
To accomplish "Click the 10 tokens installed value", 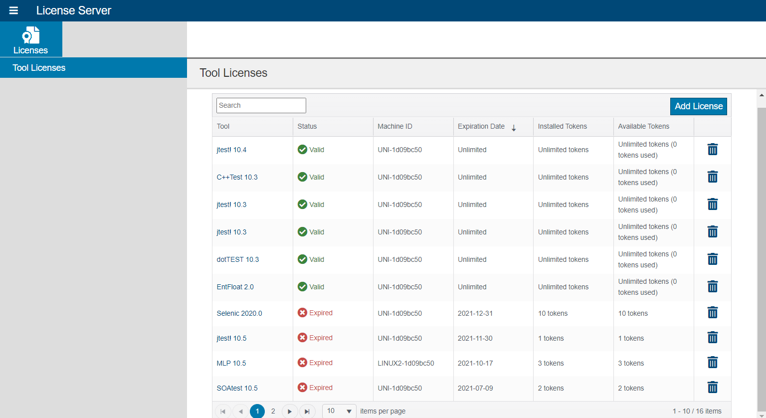I will pos(553,313).
